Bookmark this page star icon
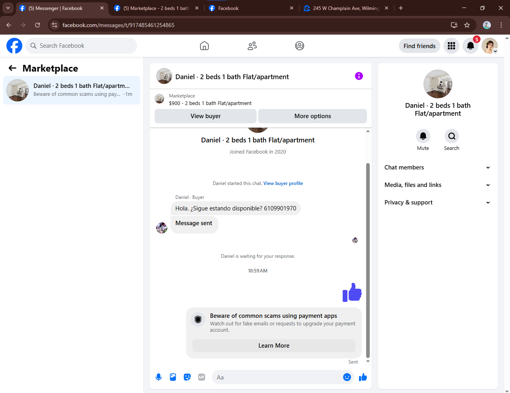Image resolution: width=510 pixels, height=393 pixels. (467, 25)
